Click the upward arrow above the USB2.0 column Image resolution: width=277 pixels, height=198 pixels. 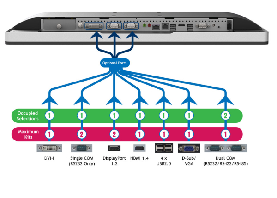[163, 99]
